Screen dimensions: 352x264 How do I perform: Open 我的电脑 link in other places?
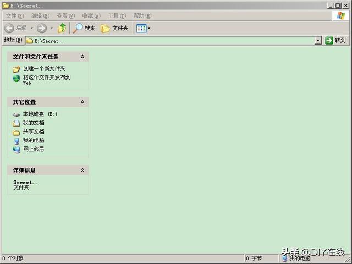(34, 140)
